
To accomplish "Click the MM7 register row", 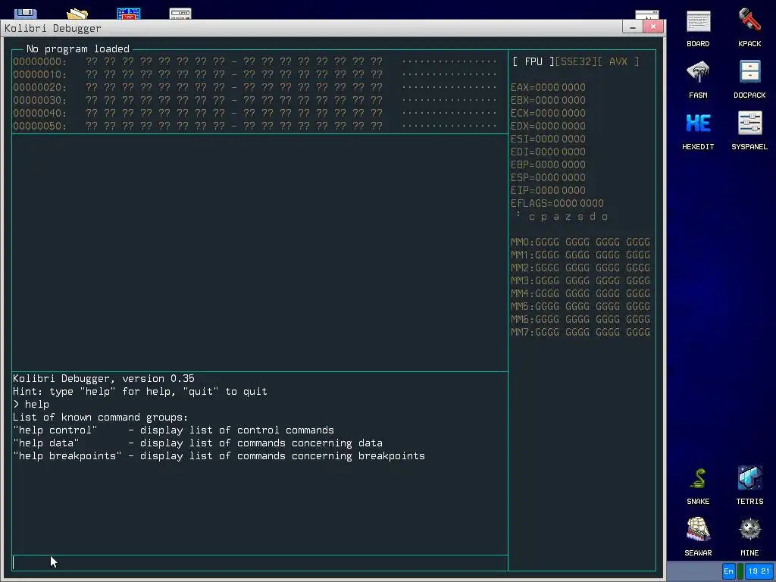I will (x=580, y=332).
